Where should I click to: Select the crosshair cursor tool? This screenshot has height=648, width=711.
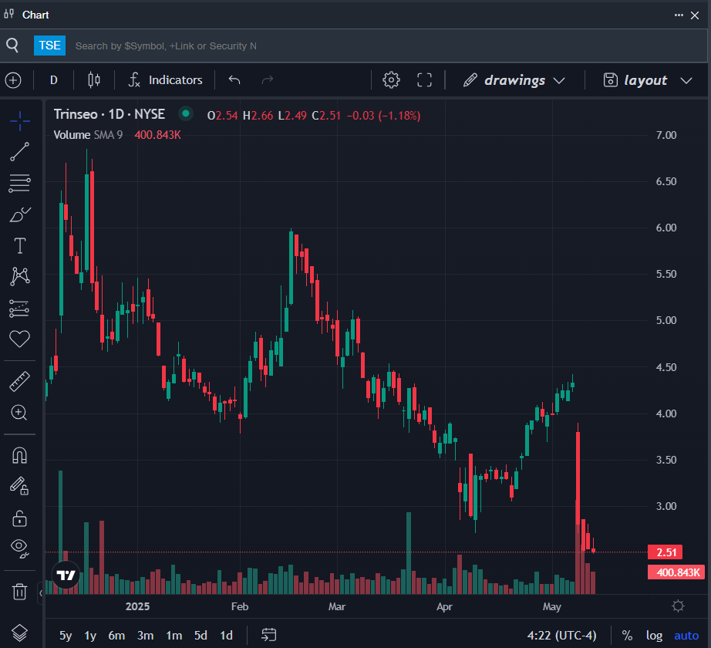click(x=19, y=120)
